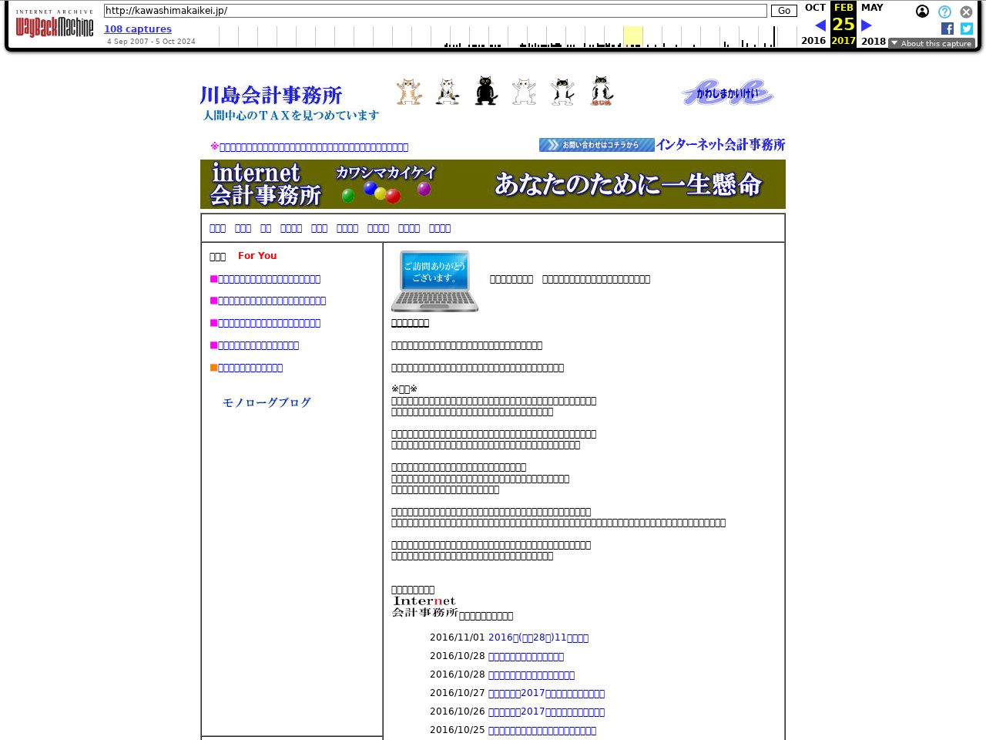
Task: Jump to the 2016 capture year
Action: pos(813,41)
